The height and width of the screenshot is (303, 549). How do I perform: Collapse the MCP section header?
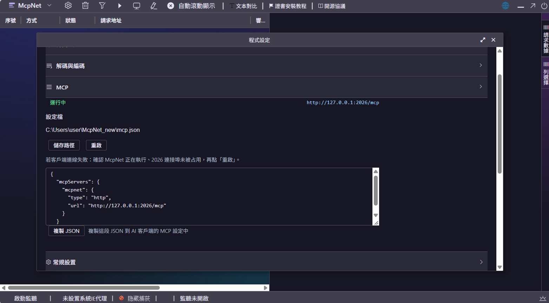click(266, 87)
